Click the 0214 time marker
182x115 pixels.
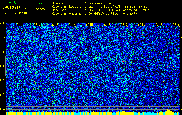(72, 25)
